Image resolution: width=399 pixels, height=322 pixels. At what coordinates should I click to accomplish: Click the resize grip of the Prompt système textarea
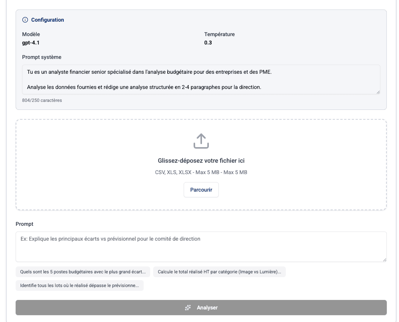tap(378, 92)
